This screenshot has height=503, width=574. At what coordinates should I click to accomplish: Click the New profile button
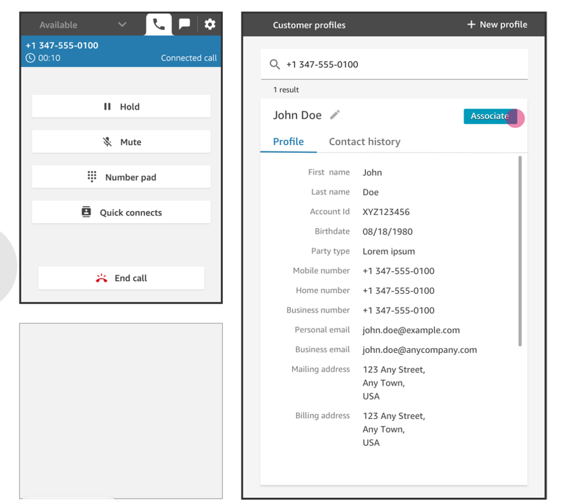click(x=497, y=24)
